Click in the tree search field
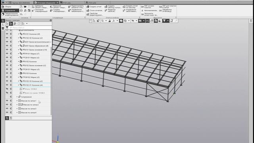254x143 pixels. tap(31, 28)
